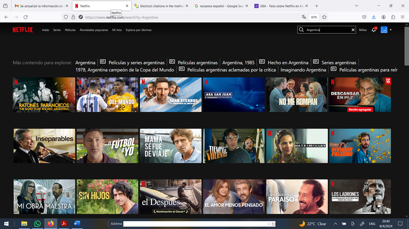Open the notifications bell icon
Image resolution: width=409 pixels, height=229 pixels.
click(x=373, y=30)
